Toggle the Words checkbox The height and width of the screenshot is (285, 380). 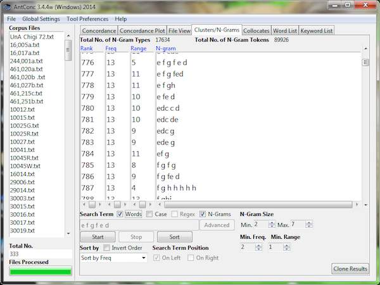[x=120, y=214]
